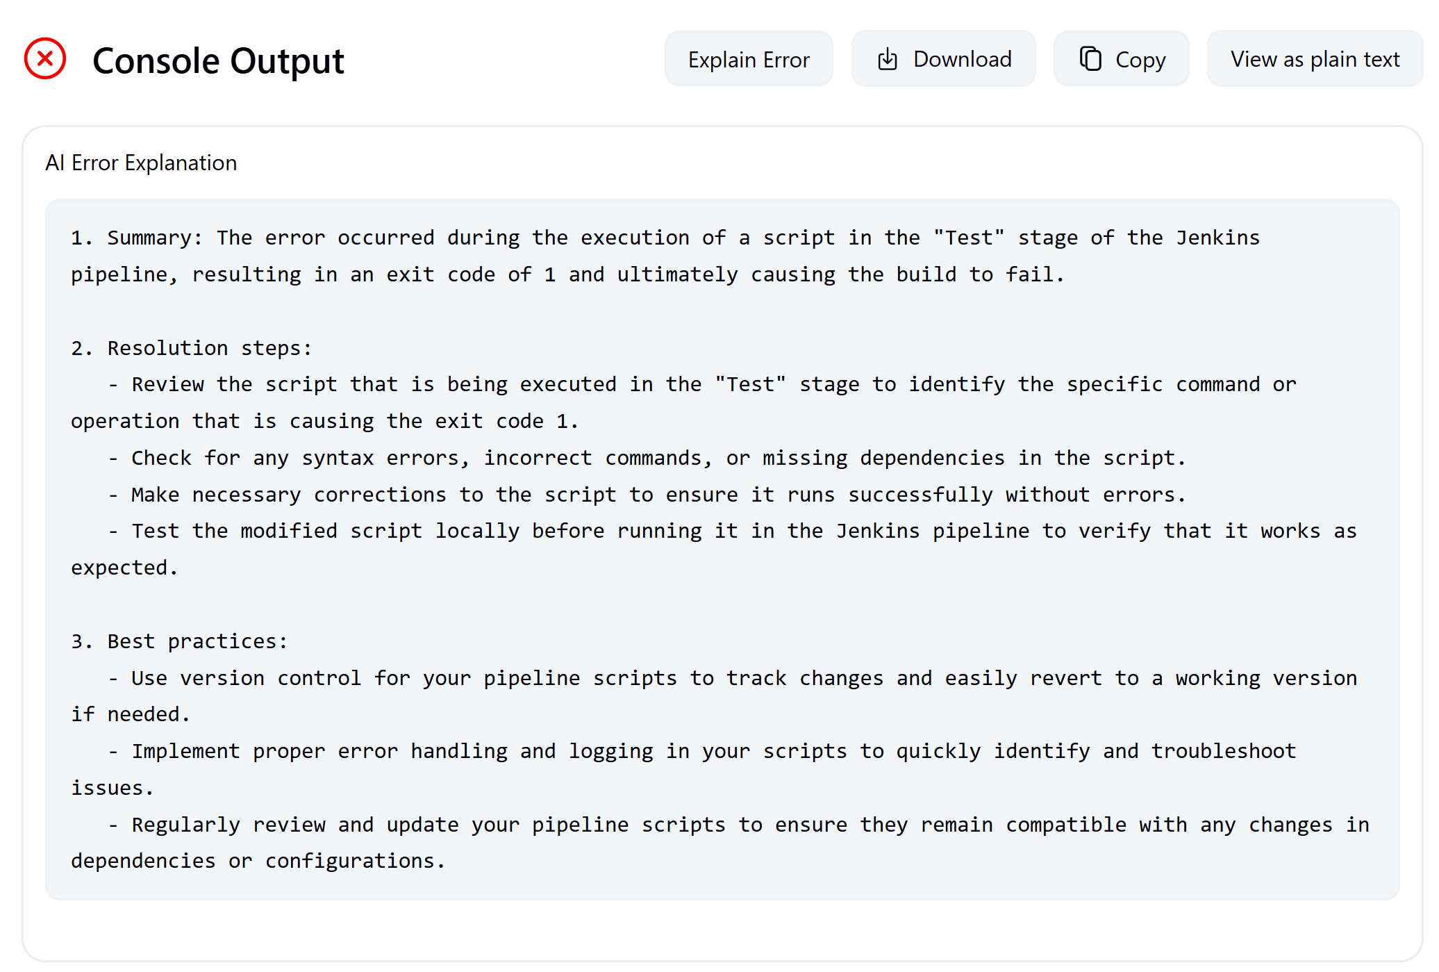Screen dimensions: 1439x972
Task: Click the "3. Best practices:" line
Action: tap(179, 641)
